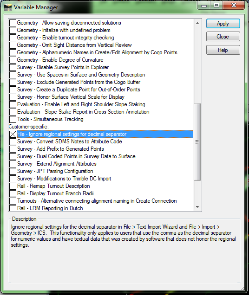Select Rail - LRM Reporting in Dutch

(50, 208)
